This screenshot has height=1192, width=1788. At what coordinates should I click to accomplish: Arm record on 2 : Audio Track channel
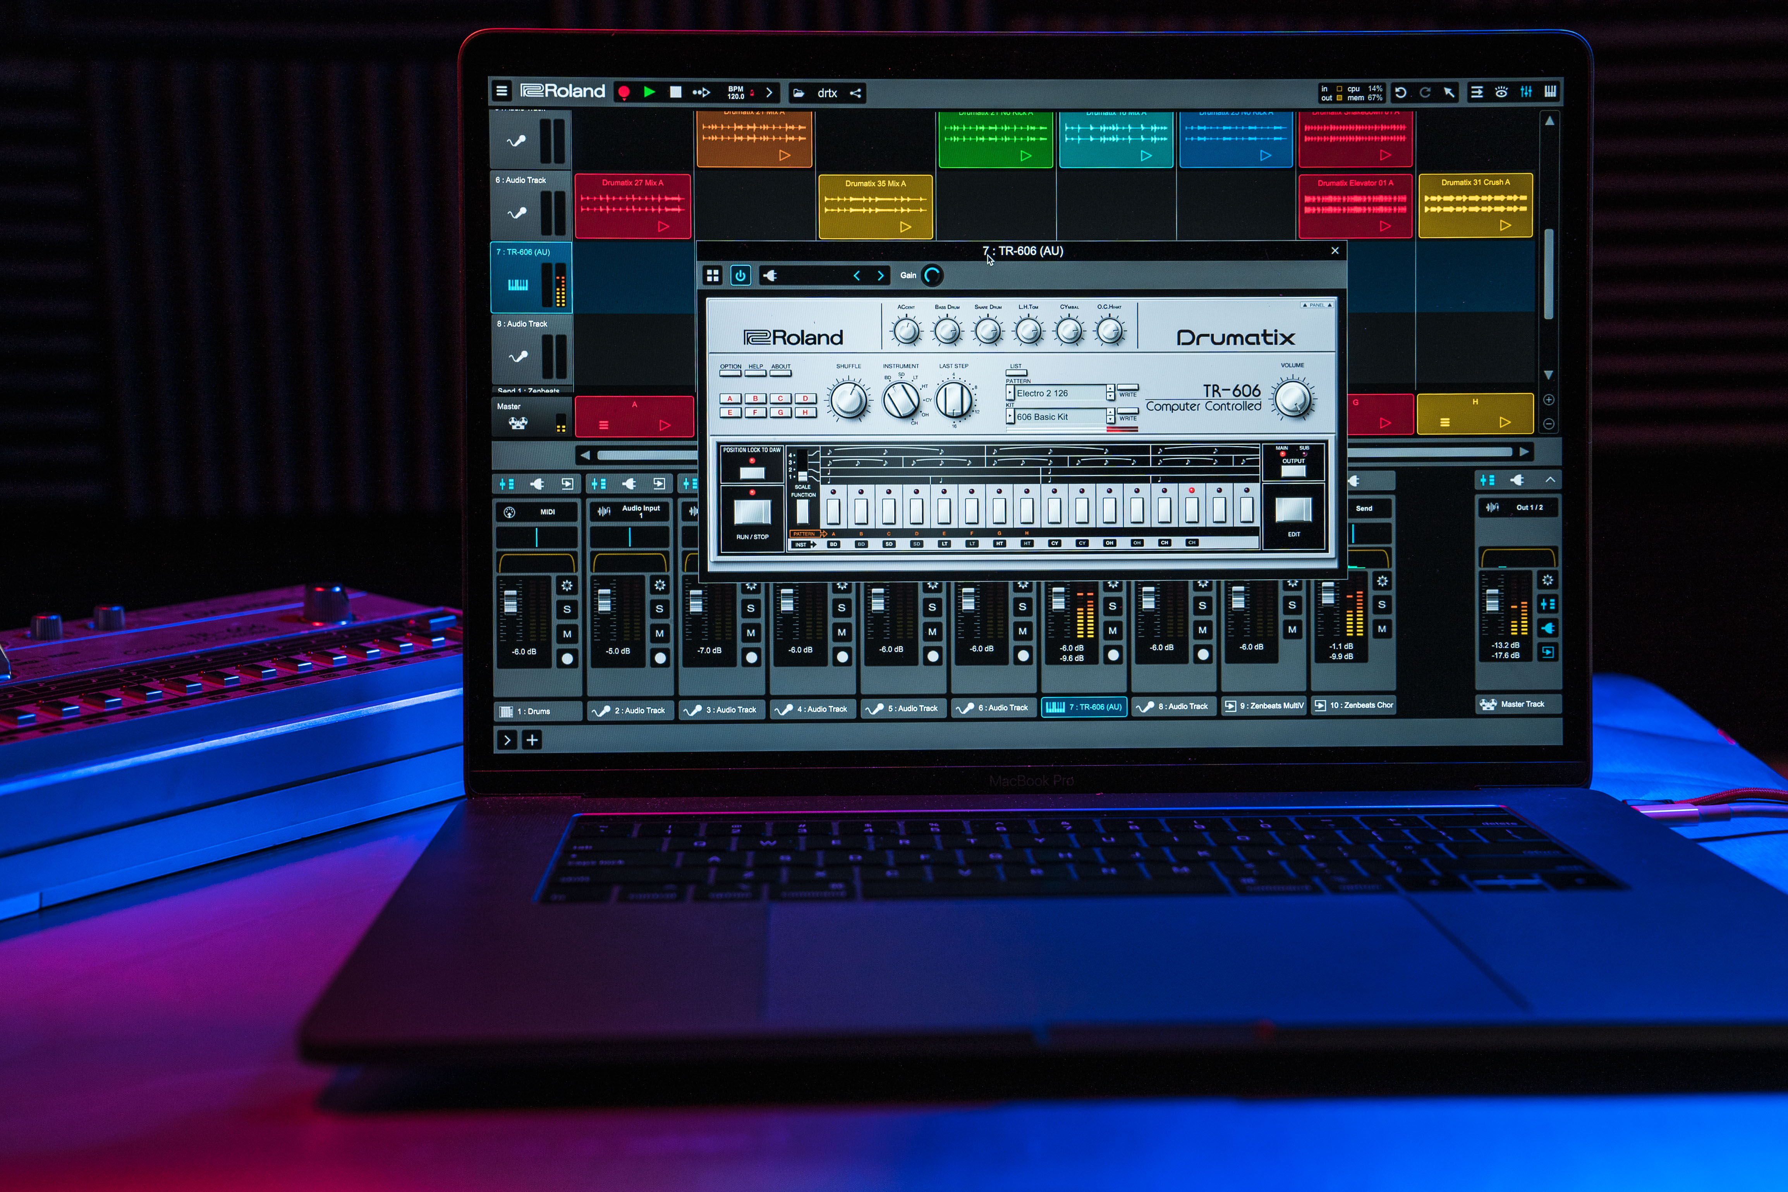click(x=660, y=658)
